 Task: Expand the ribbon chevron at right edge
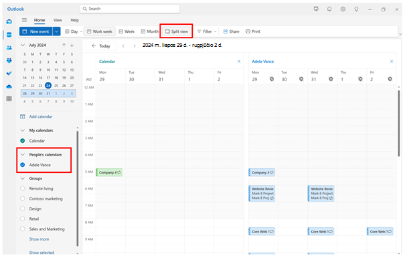click(400, 34)
